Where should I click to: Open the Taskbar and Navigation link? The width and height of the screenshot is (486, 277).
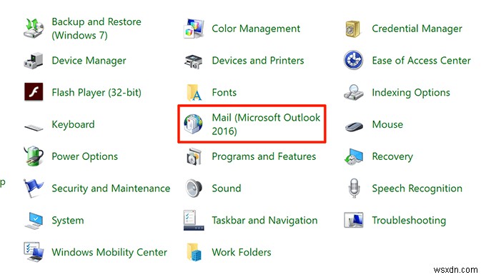tap(264, 220)
